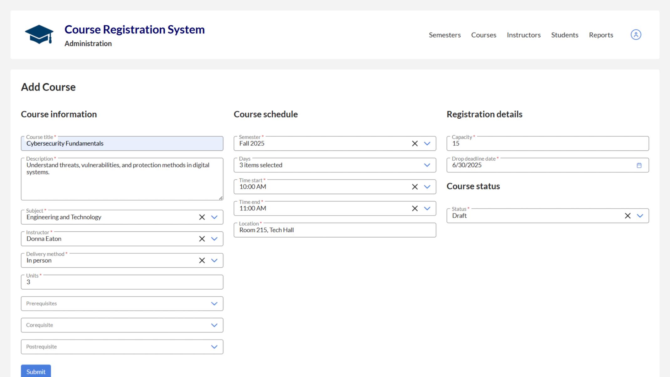
Task: Click the Engineering and Technology subject value
Action: coord(64,217)
